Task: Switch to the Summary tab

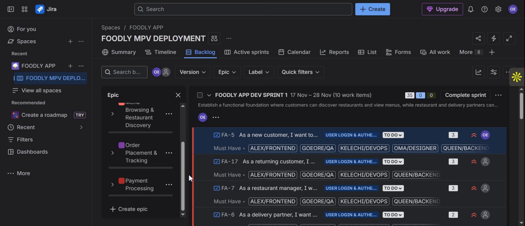Action: pos(119,52)
